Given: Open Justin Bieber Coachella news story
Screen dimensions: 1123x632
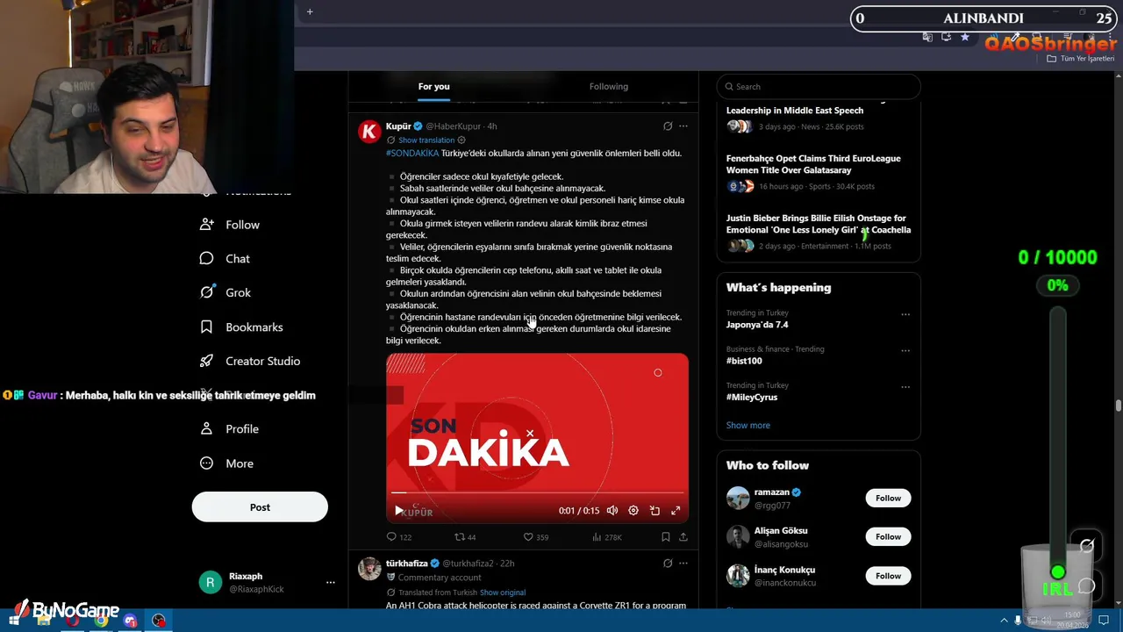Looking at the screenshot, I should pos(819,233).
